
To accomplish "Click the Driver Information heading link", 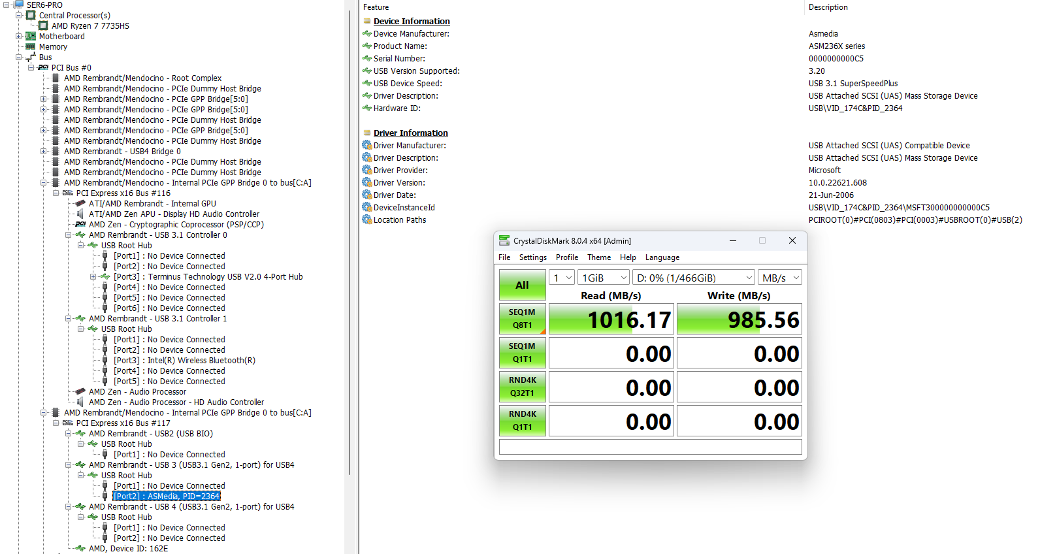I will [411, 133].
